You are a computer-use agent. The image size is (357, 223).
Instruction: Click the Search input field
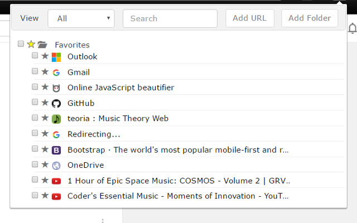170,18
